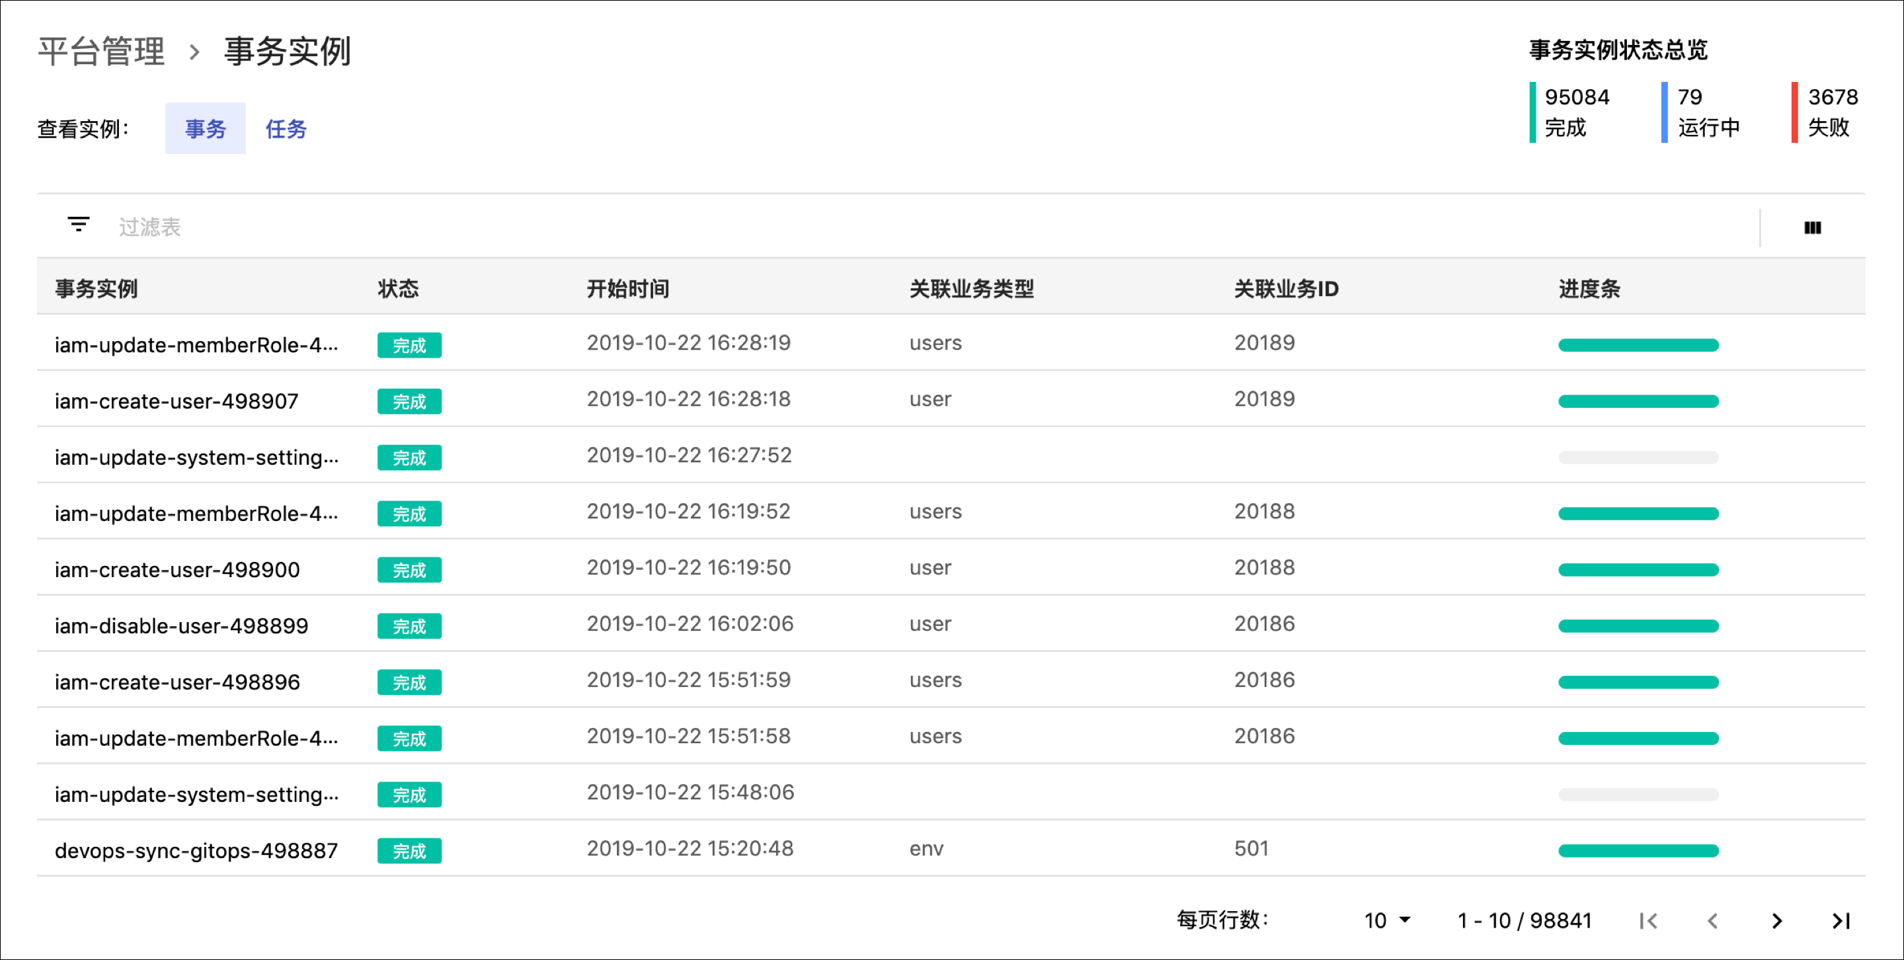Click the 查看实例 label
The image size is (1904, 960).
83,130
